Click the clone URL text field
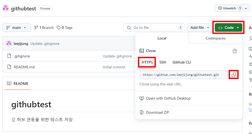252x134 pixels. tap(184, 75)
